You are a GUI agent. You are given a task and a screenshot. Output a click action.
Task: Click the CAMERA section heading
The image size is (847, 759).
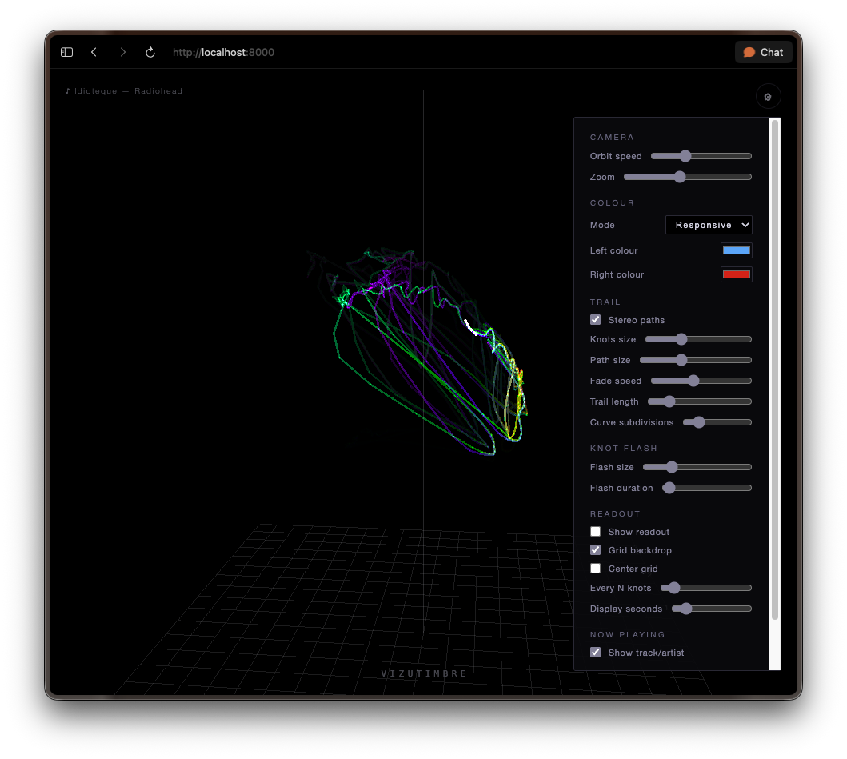612,138
